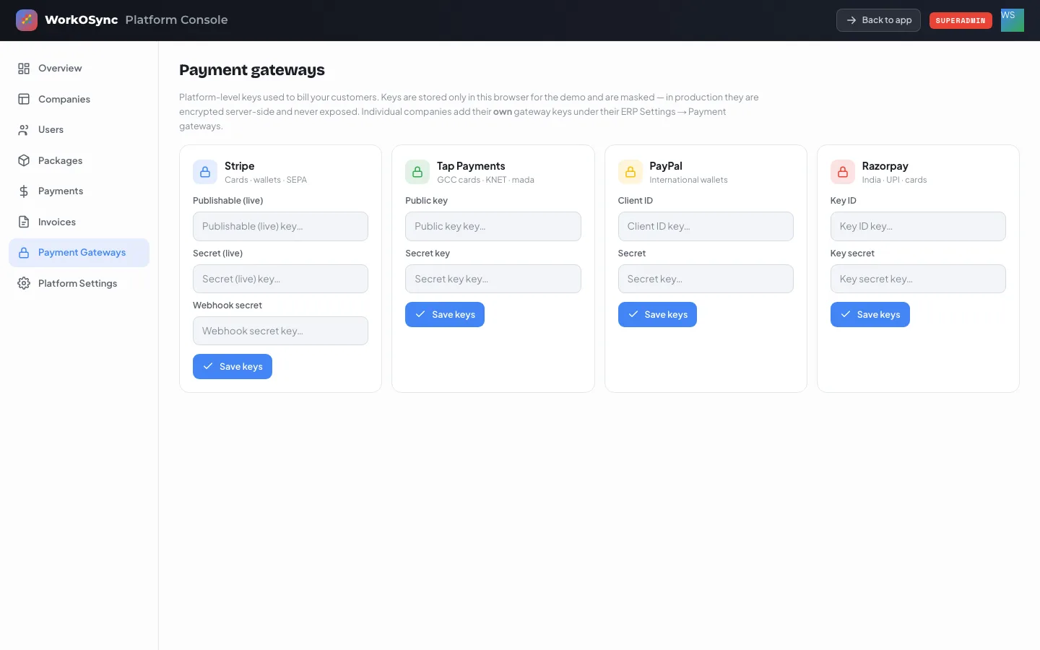This screenshot has width=1040, height=650.
Task: Focus the PayPal Client ID field
Action: [x=706, y=227]
